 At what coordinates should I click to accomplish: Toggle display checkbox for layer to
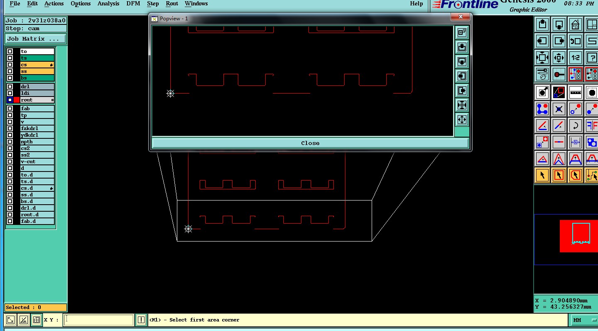coord(10,51)
